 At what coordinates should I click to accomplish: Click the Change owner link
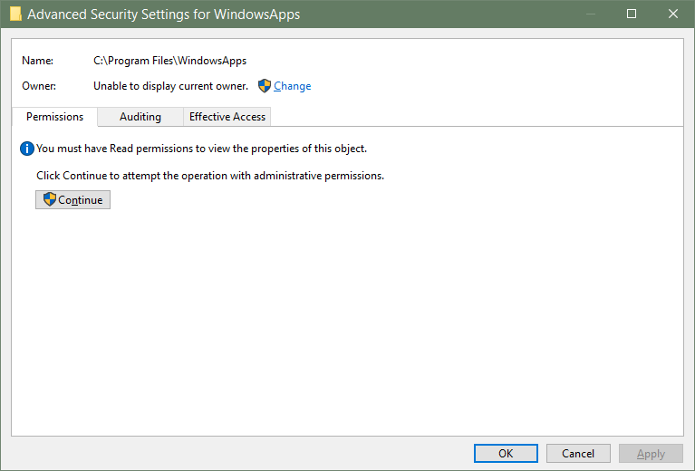(292, 86)
